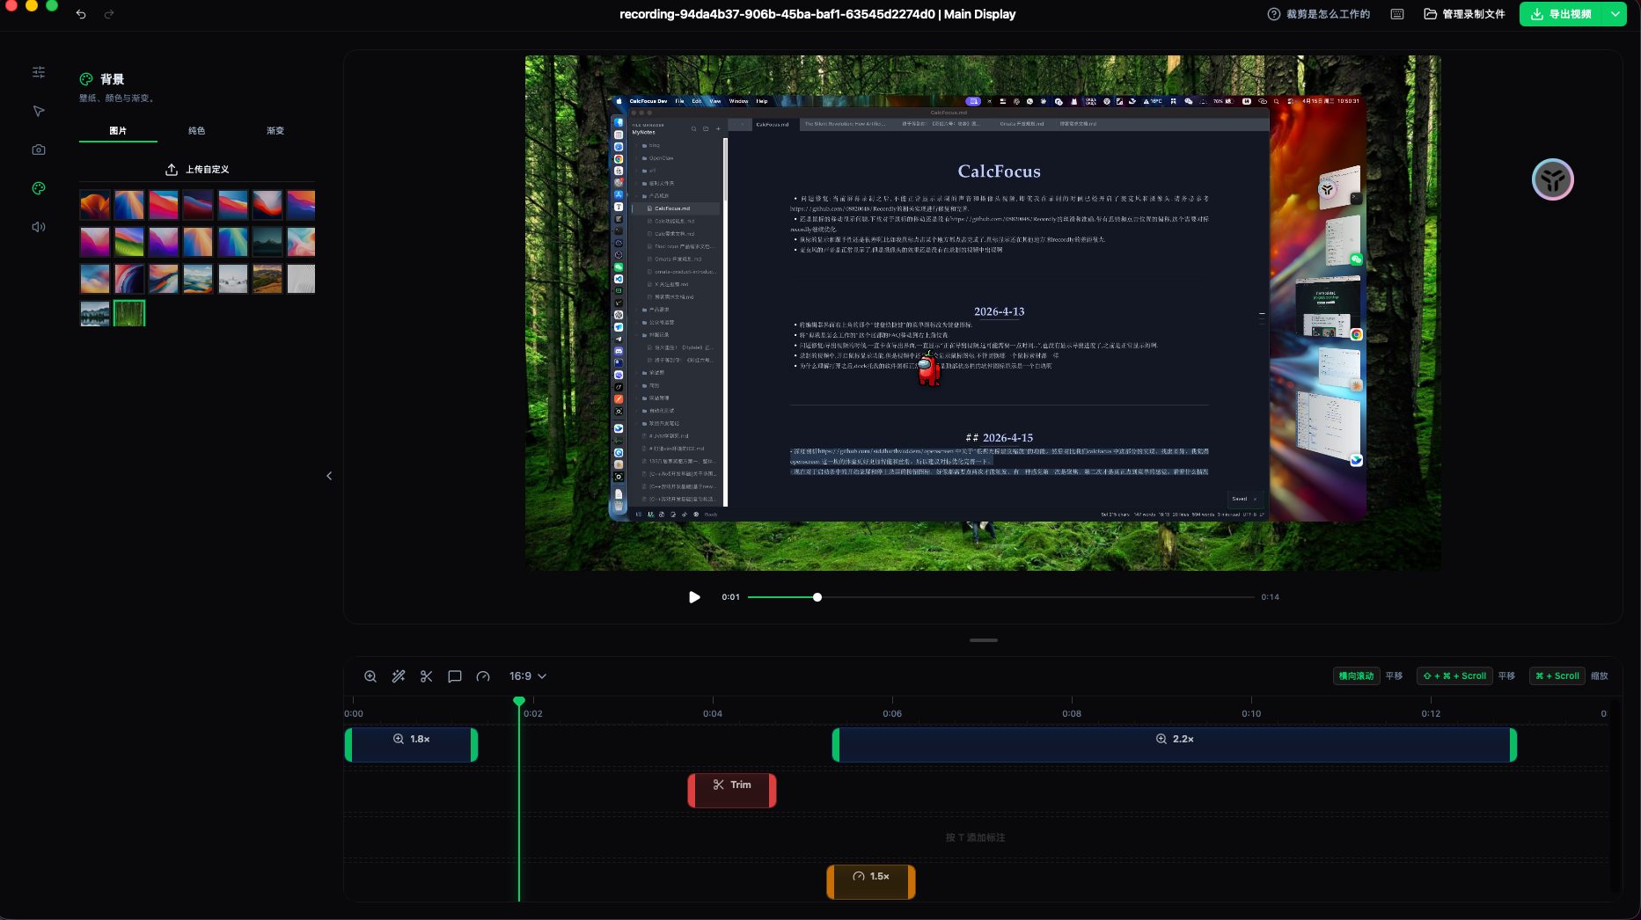Click the 横向滚动 shortcut badge
This screenshot has width=1641, height=920.
[x=1356, y=676]
